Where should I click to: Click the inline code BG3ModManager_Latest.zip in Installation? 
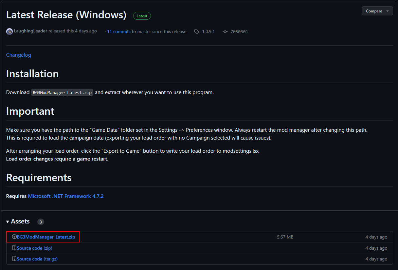62,92
